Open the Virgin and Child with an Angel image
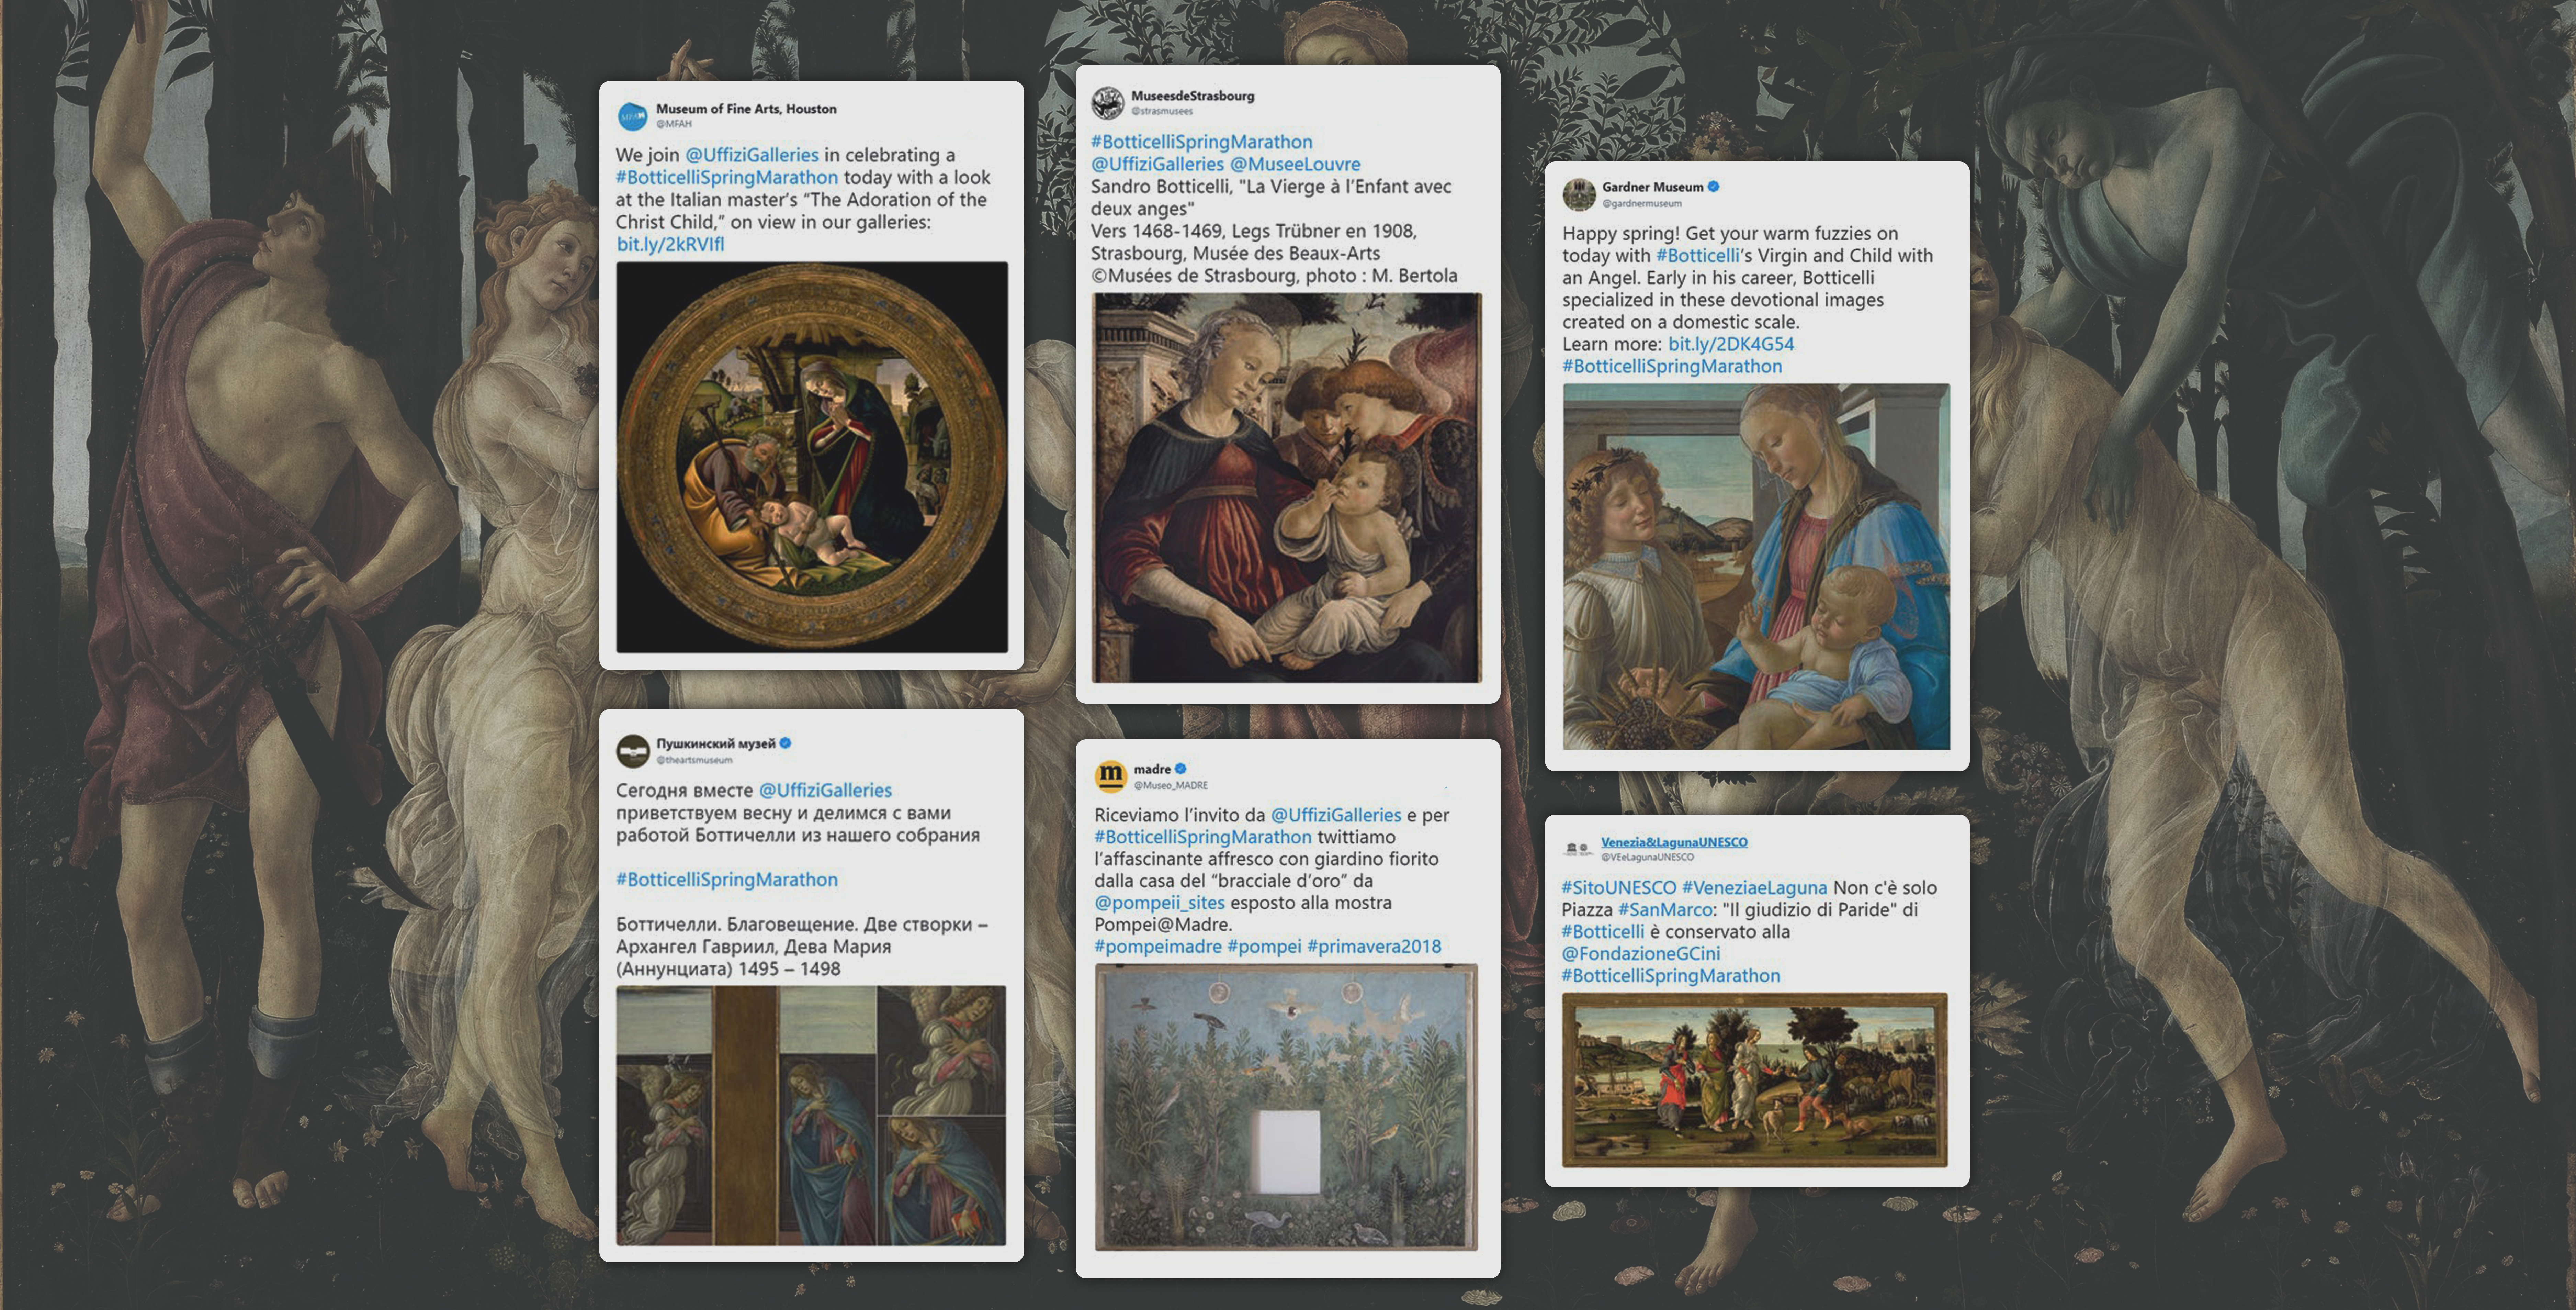Screen dimensions: 2576x1310 1756,567
